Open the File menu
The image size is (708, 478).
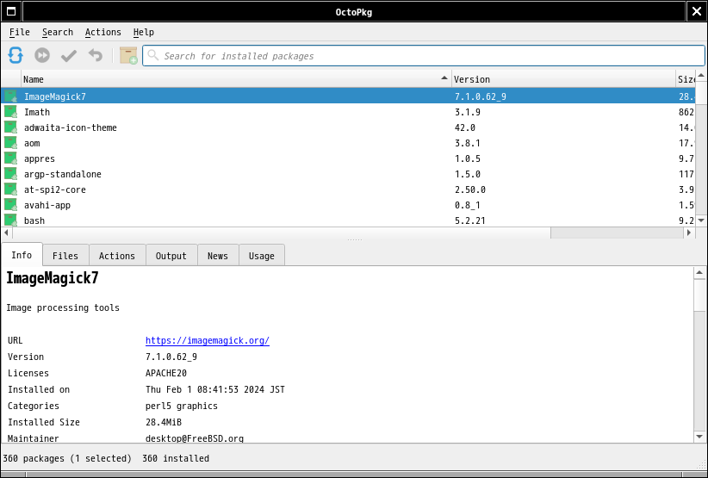coord(20,32)
